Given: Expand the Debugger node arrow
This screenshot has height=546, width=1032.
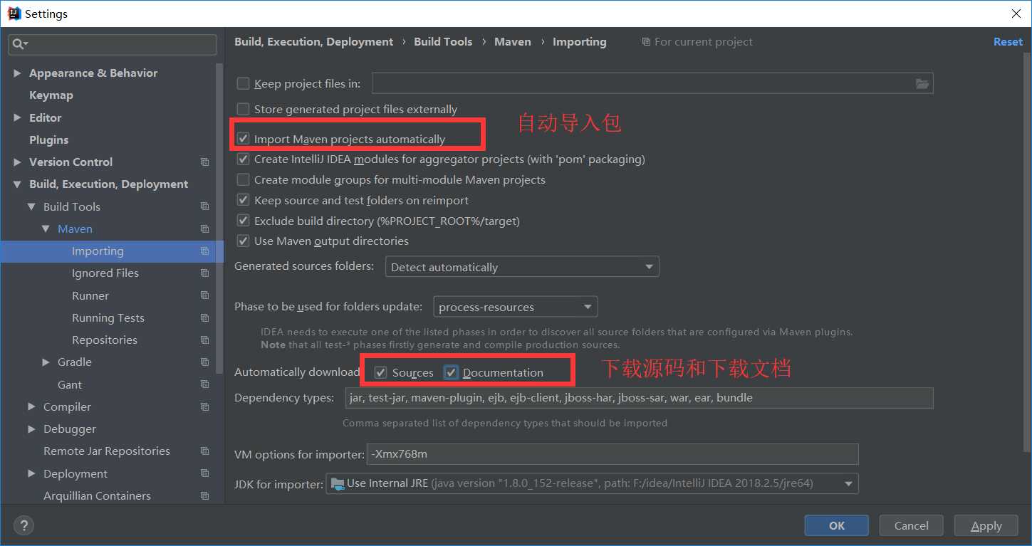Looking at the screenshot, I should click(31, 429).
